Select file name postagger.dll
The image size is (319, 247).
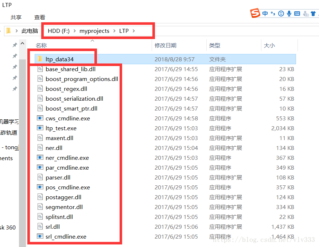point(63,197)
